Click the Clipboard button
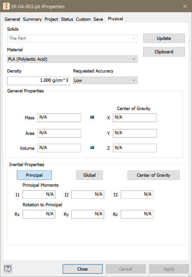 (164, 52)
